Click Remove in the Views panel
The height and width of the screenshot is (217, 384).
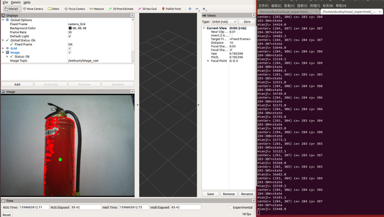click(x=229, y=194)
